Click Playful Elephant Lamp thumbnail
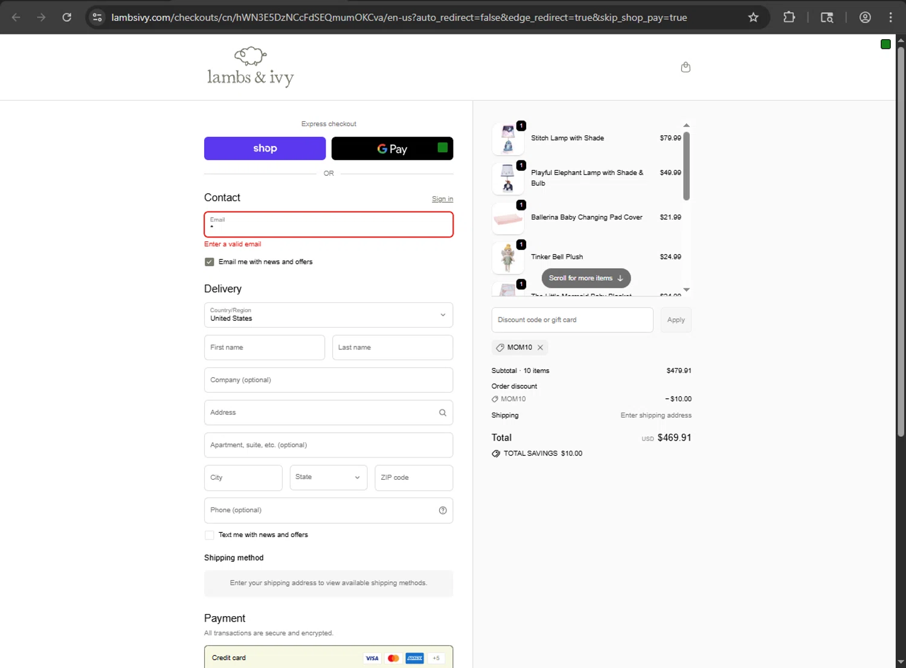 pyautogui.click(x=508, y=178)
